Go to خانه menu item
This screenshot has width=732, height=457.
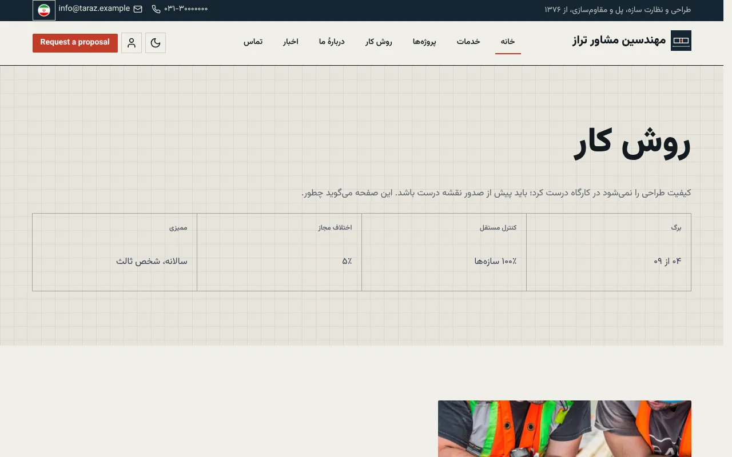[x=508, y=42]
